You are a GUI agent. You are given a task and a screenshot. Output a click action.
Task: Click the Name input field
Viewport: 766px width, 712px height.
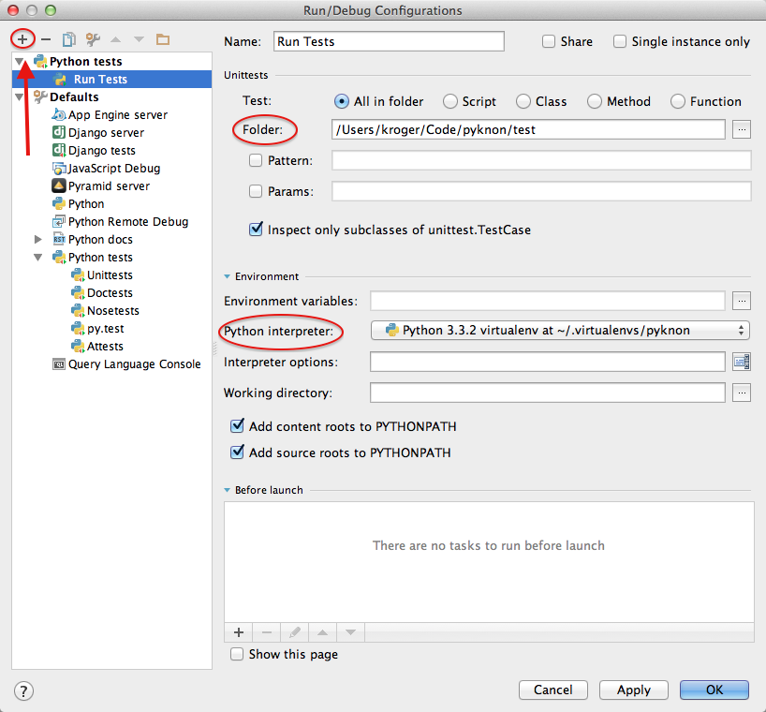(389, 41)
